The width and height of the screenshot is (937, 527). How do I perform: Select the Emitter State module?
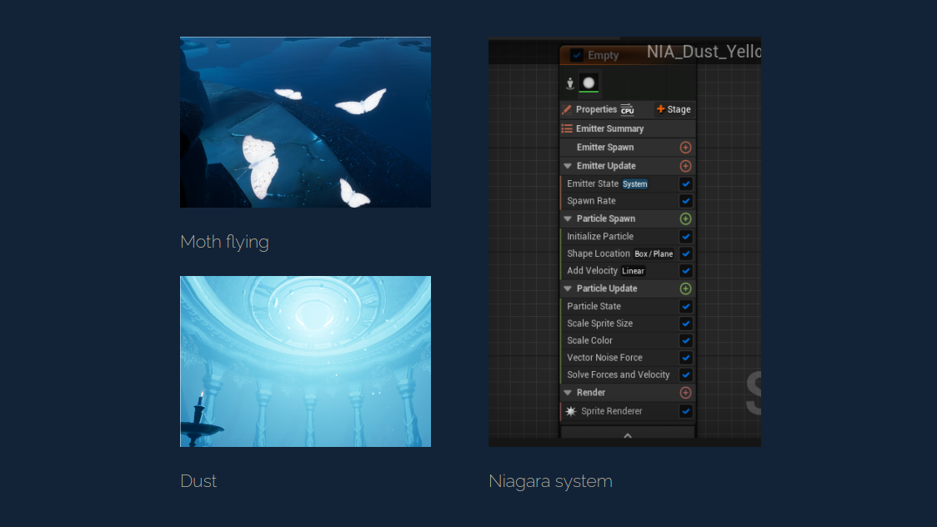click(628, 183)
